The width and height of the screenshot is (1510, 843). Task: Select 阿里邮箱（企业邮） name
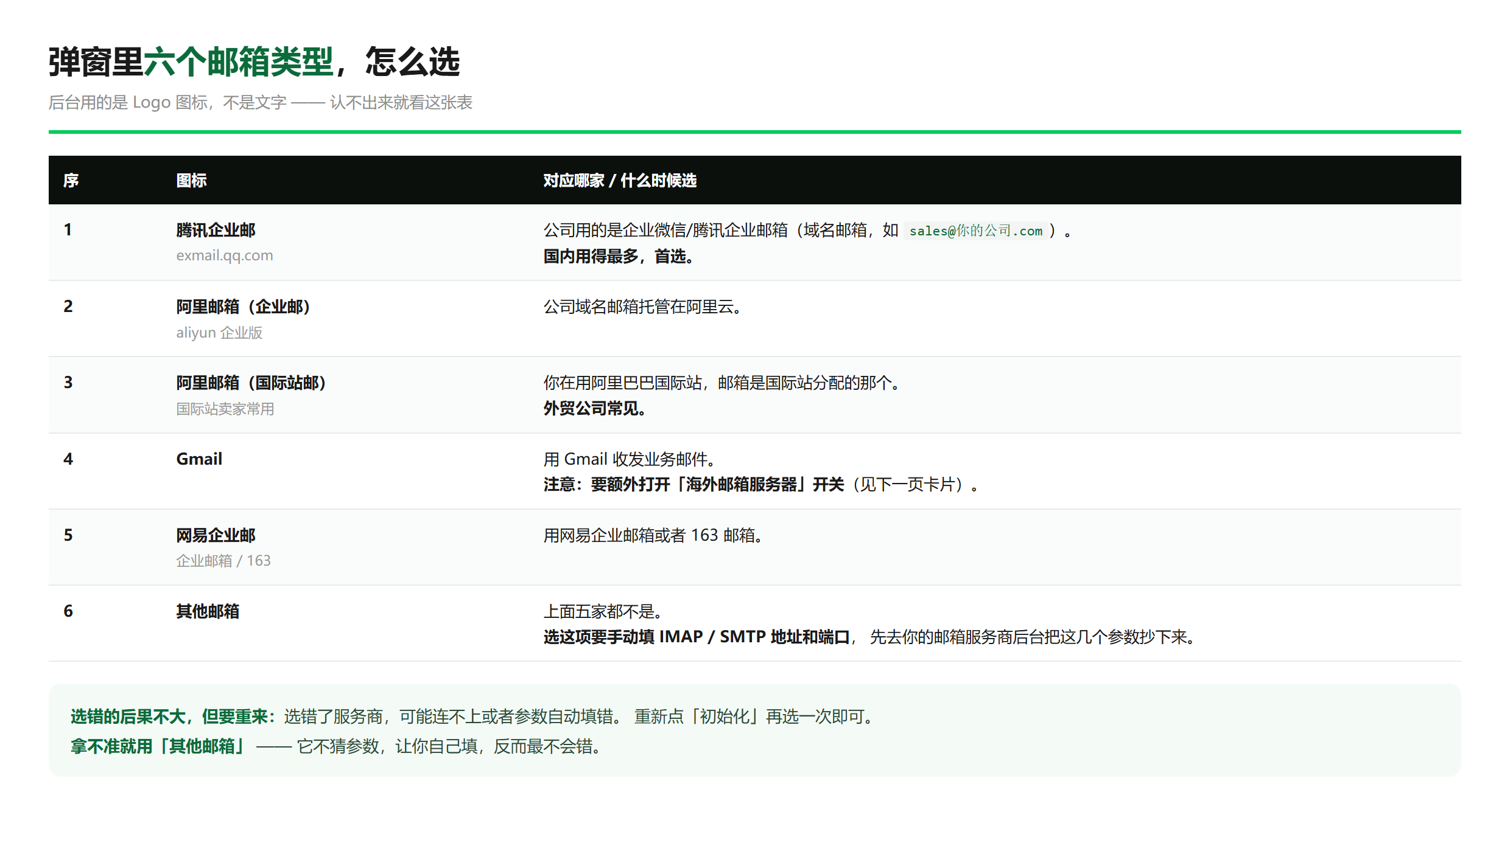[x=244, y=307]
